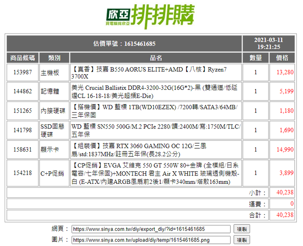Image resolution: width=303 pixels, height=246 pixels.
Task: Click the B550 AORUS ELITE Ryzen7 3700X product name
Action: [149, 73]
